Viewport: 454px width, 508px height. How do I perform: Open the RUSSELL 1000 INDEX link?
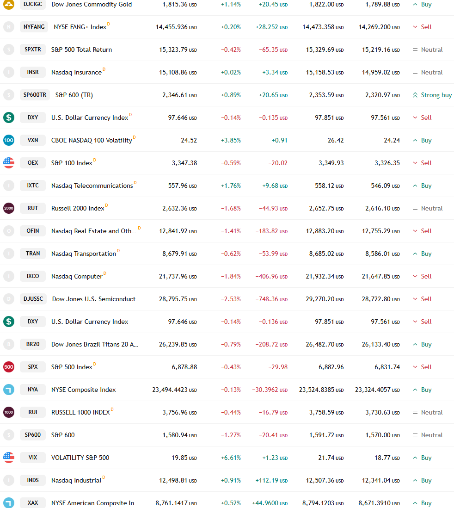pos(80,413)
